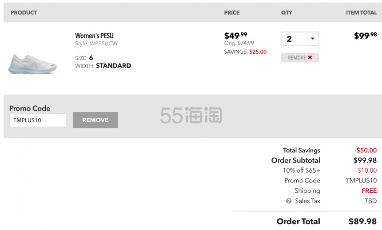Click the Sales Tax label
Screen dimensions: 382x230
(308, 201)
